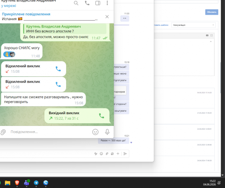Open the blue phone app on taskbar
The width and height of the screenshot is (225, 188).
[x=46, y=183]
